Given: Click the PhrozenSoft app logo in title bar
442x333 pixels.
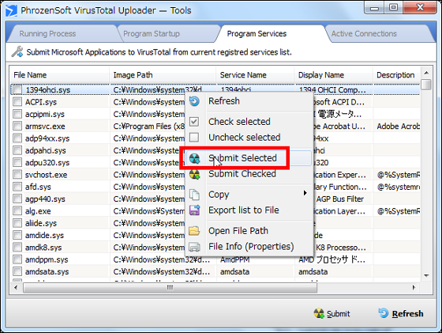Looking at the screenshot, I should [11, 11].
